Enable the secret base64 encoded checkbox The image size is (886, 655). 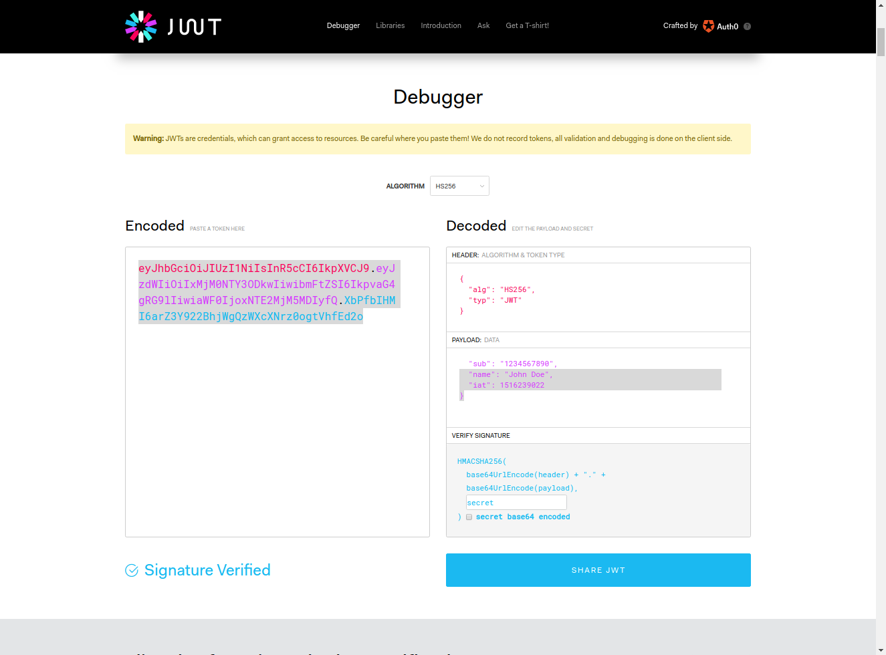[469, 517]
